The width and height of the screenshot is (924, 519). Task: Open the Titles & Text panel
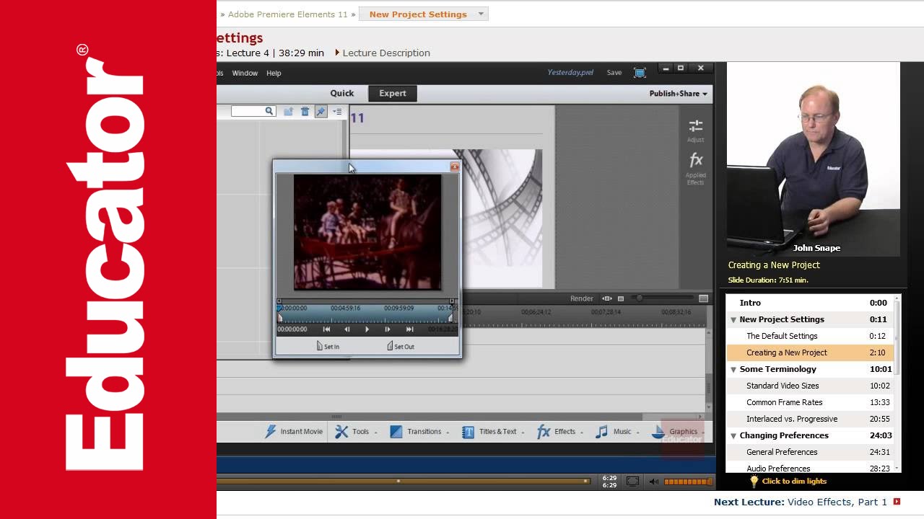pyautogui.click(x=493, y=432)
